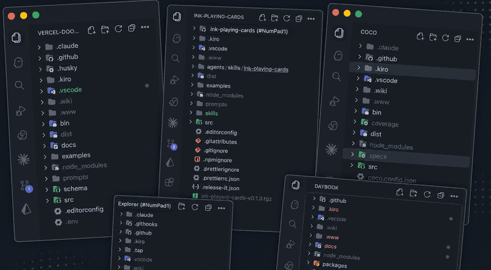Open Source Control with badge 1

(x=26, y=186)
